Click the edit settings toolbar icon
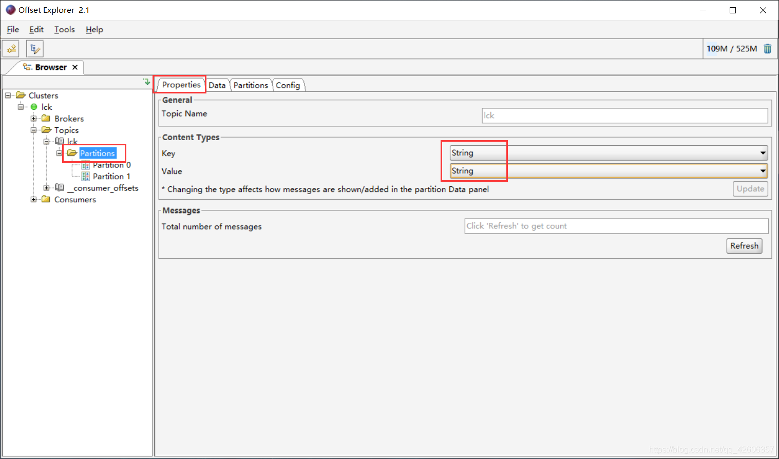 pyautogui.click(x=35, y=49)
